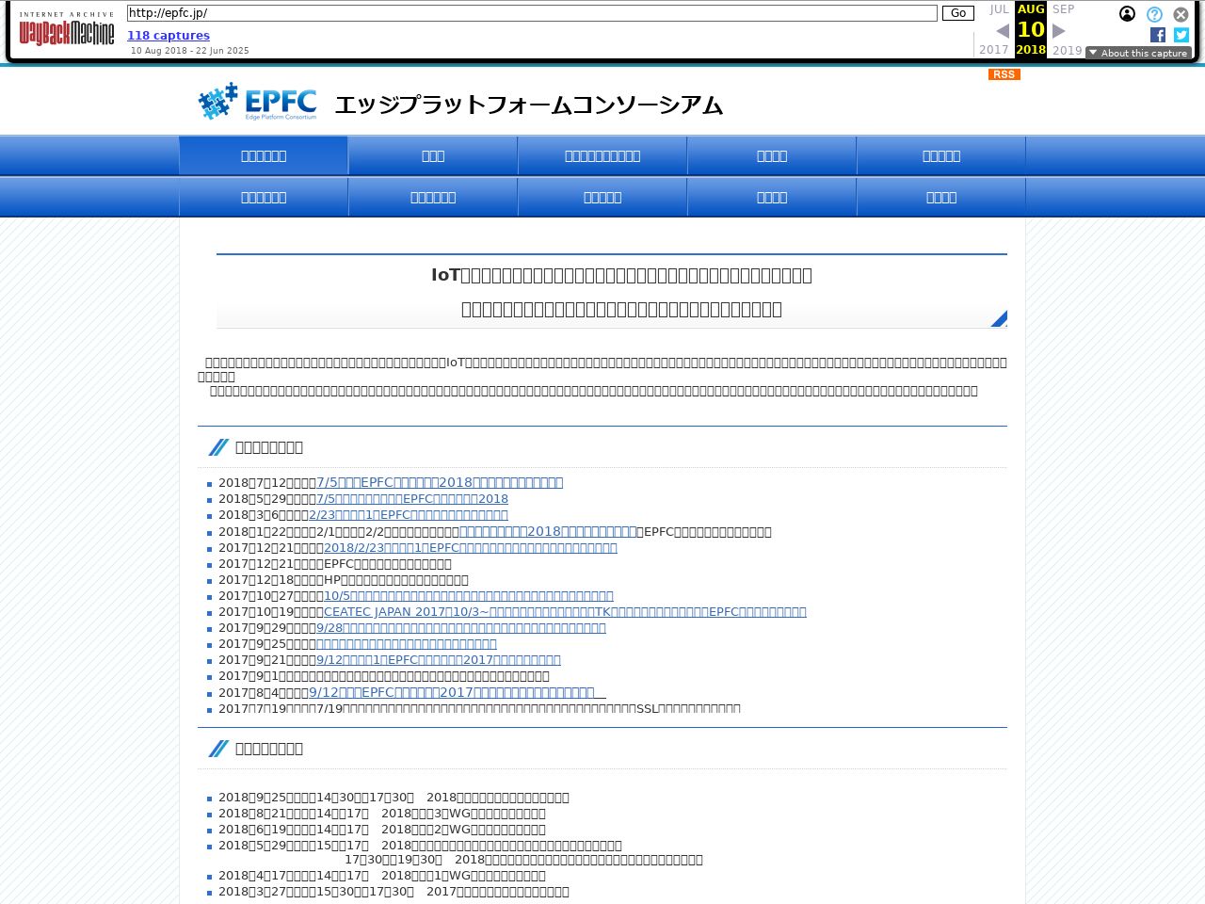Select the highlighted blue navigation tab
Image resolution: width=1205 pixels, height=904 pixels.
pyautogui.click(x=264, y=156)
